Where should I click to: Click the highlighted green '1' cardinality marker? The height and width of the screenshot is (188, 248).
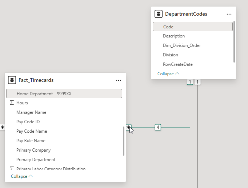pos(190,82)
